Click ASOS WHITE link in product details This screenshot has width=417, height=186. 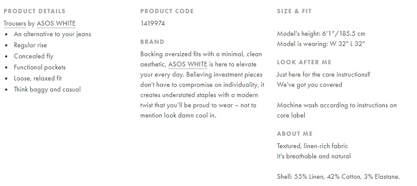[x=56, y=23]
